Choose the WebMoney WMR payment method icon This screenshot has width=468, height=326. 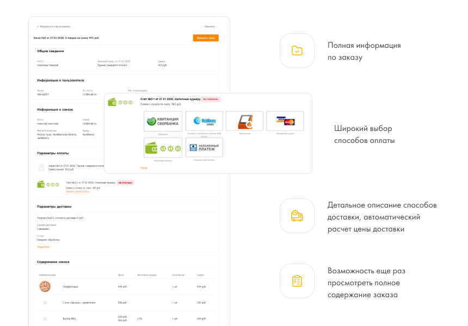tap(204, 120)
